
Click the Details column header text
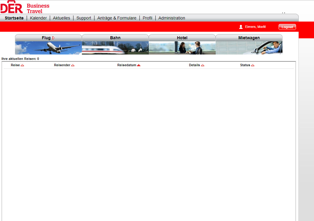tap(194, 65)
